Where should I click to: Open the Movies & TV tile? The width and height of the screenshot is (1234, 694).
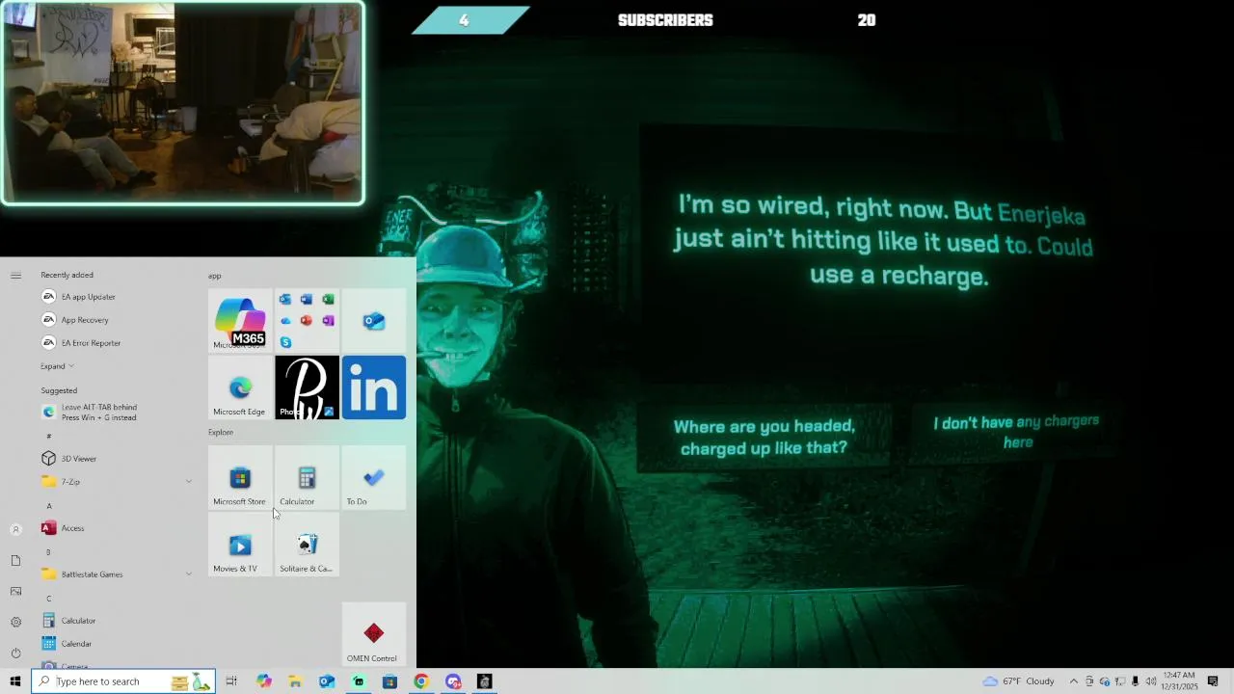click(x=240, y=544)
